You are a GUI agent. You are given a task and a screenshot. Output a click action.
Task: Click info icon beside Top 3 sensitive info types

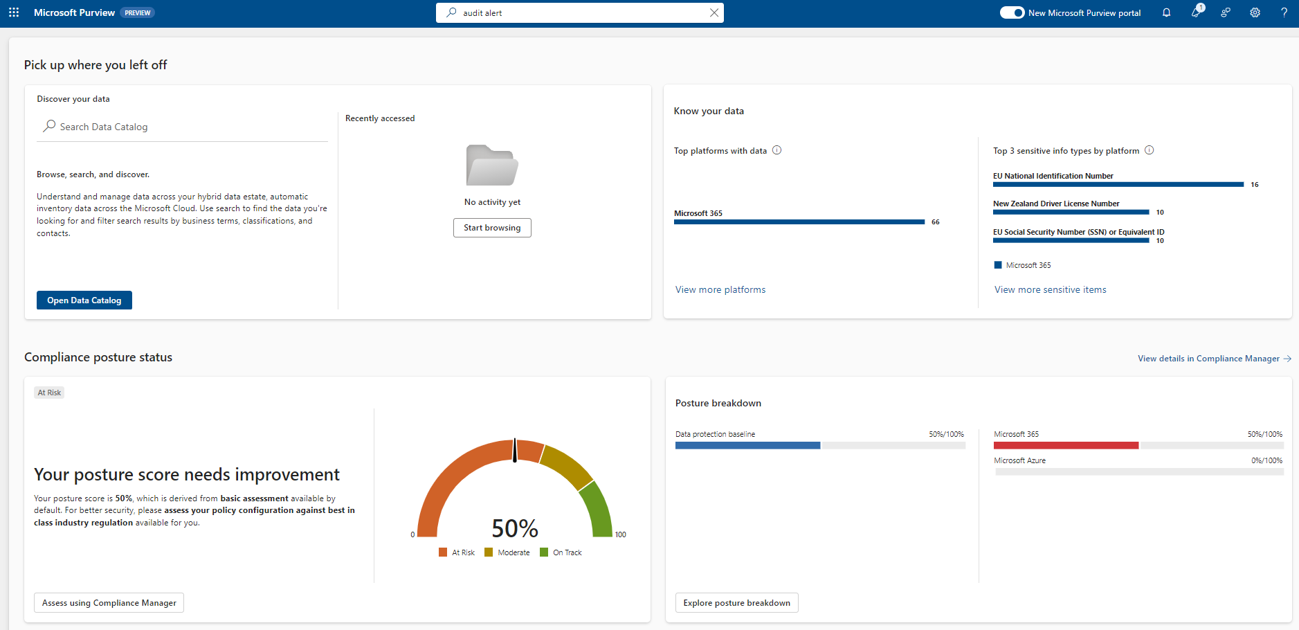coord(1149,150)
